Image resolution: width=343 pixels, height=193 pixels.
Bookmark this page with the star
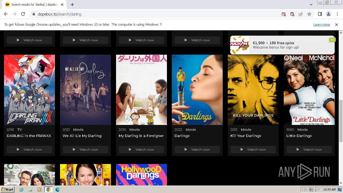click(x=309, y=14)
